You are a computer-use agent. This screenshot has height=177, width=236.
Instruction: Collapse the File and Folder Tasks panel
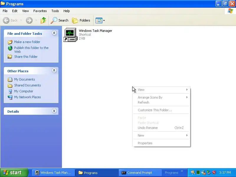(54, 33)
